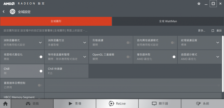This screenshot has width=224, height=108.
Task: Toggle 形態過濾 switch
Action: (x=129, y=43)
